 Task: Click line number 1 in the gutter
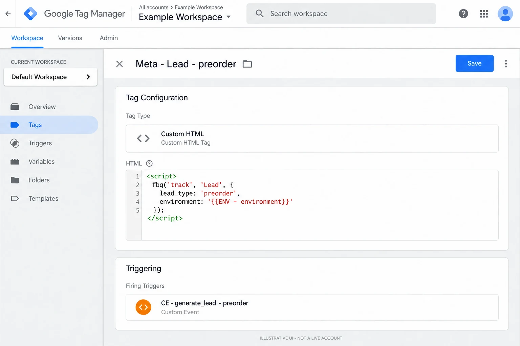click(137, 176)
